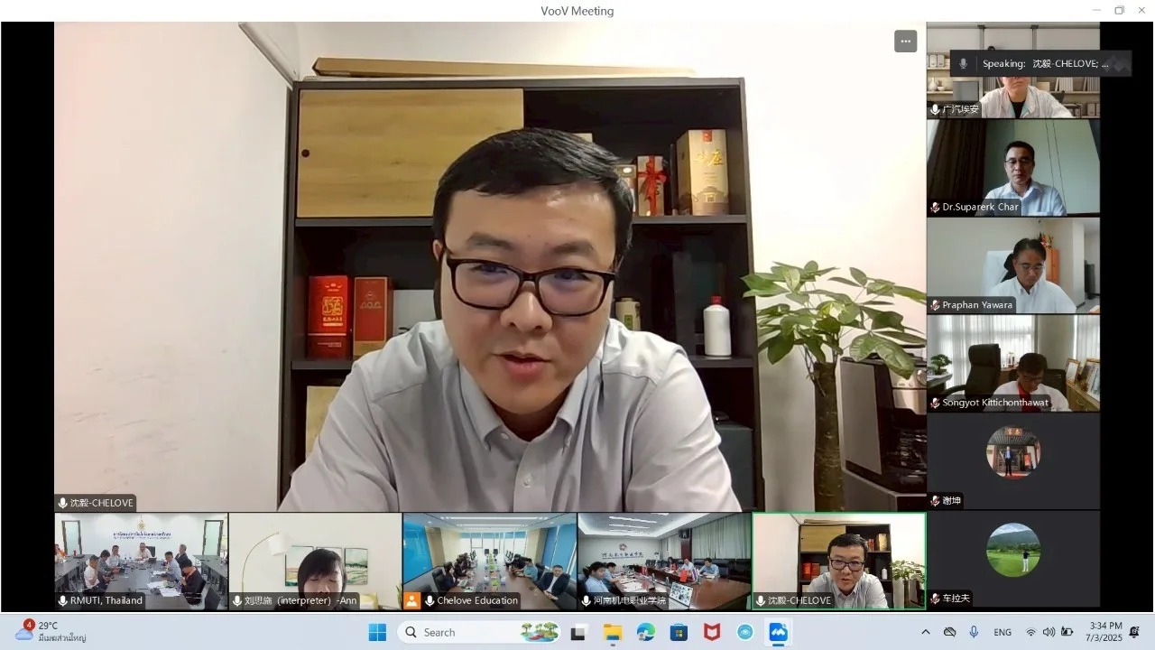Image resolution: width=1155 pixels, height=650 pixels.
Task: Click the microphone icon in Speaking banner
Action: click(964, 64)
